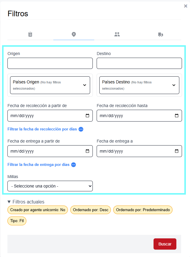Open the Países Destino dropdown
Image resolution: width=190 pixels, height=257 pixels.
point(139,85)
